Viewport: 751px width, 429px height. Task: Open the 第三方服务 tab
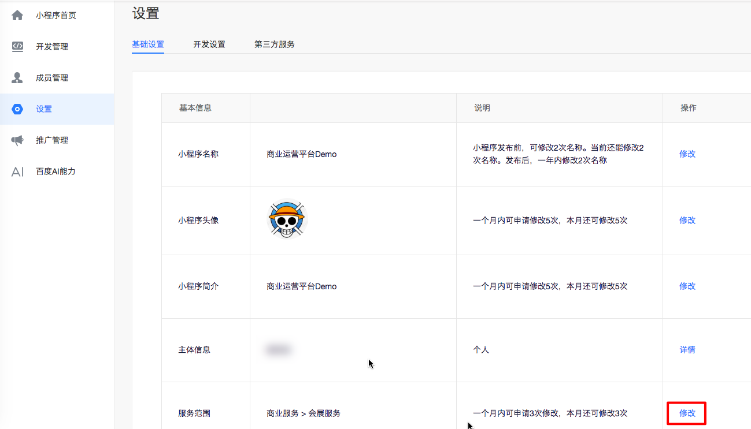click(x=275, y=44)
